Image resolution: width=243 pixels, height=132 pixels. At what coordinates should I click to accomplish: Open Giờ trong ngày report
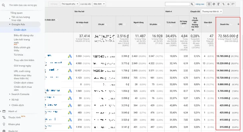pos(23,66)
